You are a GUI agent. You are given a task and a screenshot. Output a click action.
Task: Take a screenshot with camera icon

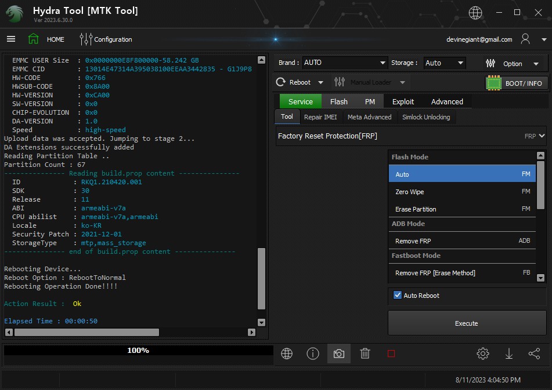[x=338, y=353]
